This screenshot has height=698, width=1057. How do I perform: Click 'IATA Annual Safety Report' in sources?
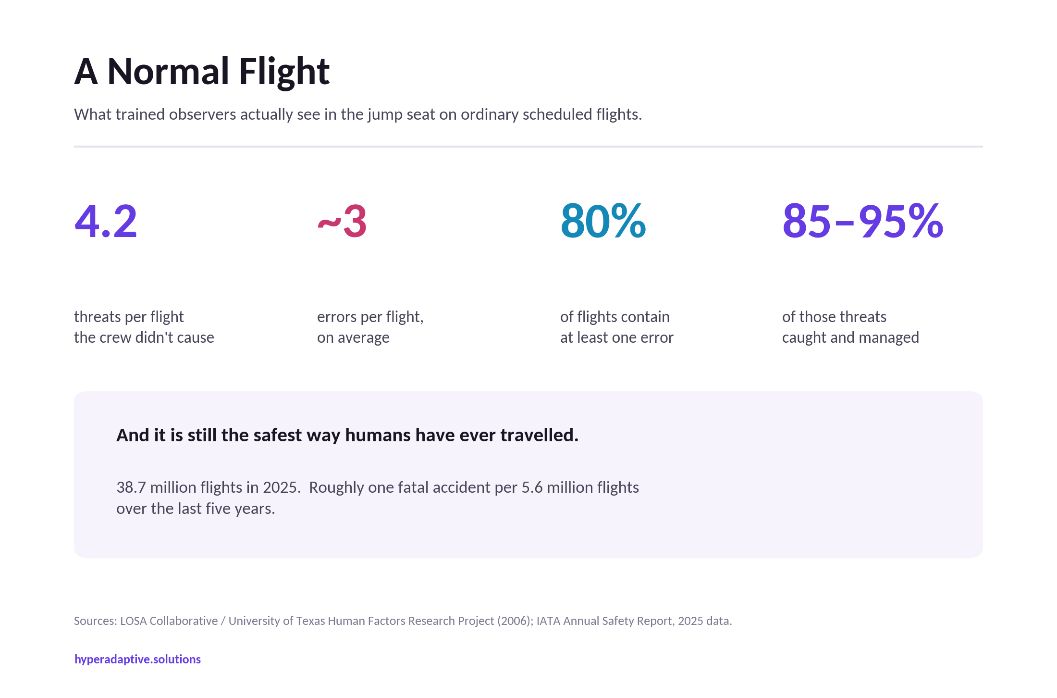coord(605,621)
